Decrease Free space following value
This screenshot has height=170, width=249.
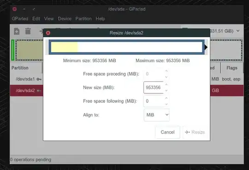[166, 104]
